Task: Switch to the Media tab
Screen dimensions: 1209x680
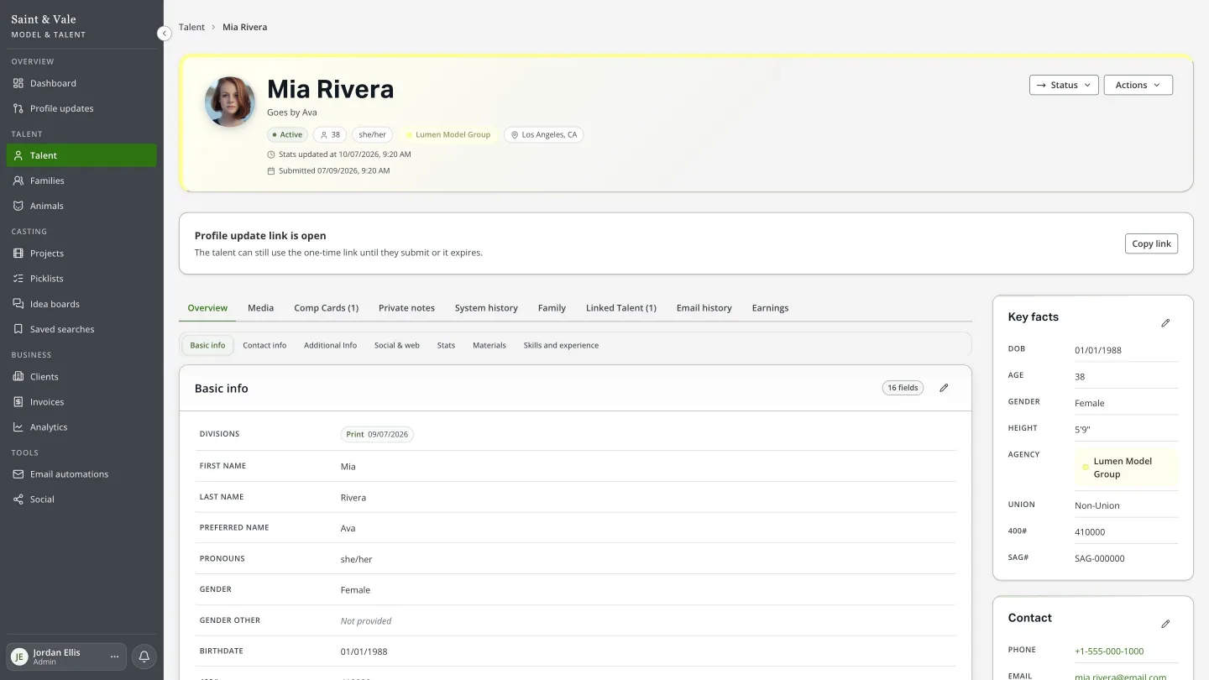Action: tap(260, 308)
